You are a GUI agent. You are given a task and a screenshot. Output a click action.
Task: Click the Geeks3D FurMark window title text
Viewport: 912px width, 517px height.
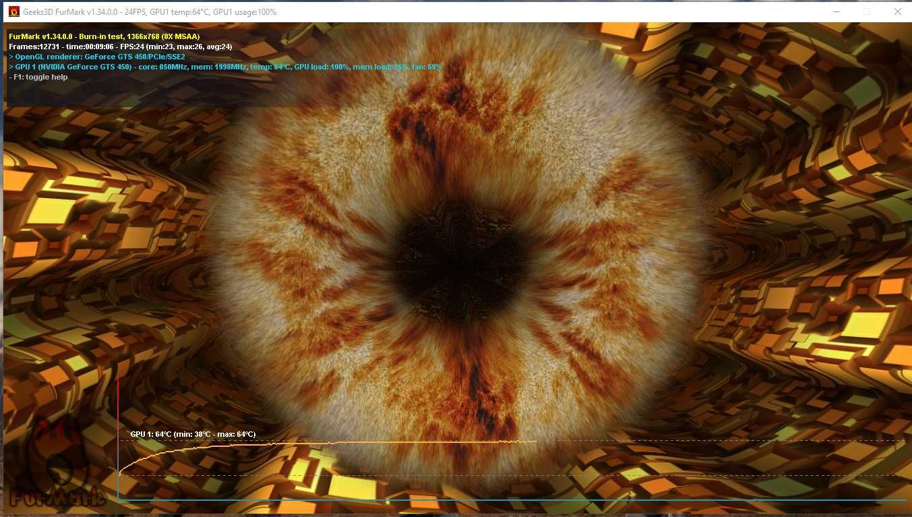(150, 12)
